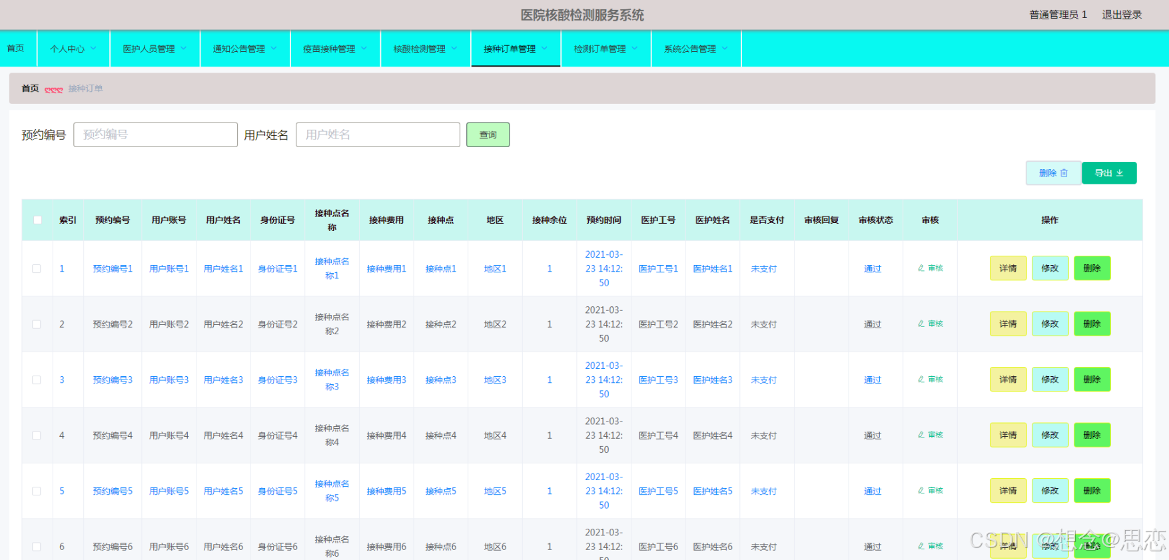Click 详情 button for row 预约编号2
Image resolution: width=1169 pixels, height=560 pixels.
(x=1008, y=324)
